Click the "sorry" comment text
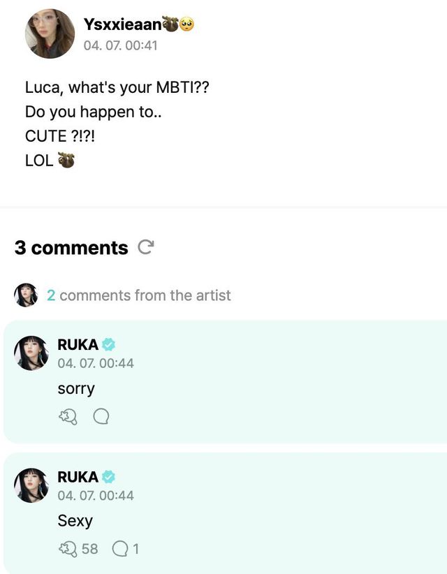This screenshot has width=447, height=574. [76, 389]
